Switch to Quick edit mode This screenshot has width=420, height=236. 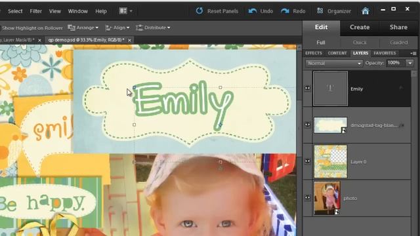[360, 43]
